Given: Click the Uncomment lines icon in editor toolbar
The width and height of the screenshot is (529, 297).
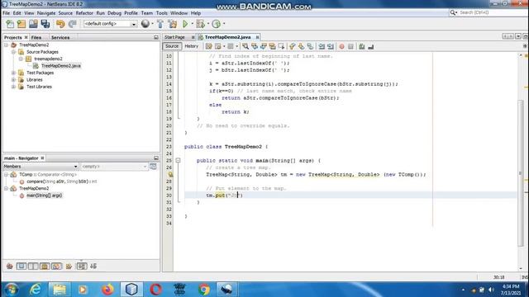Looking at the screenshot, I should coord(371,46).
